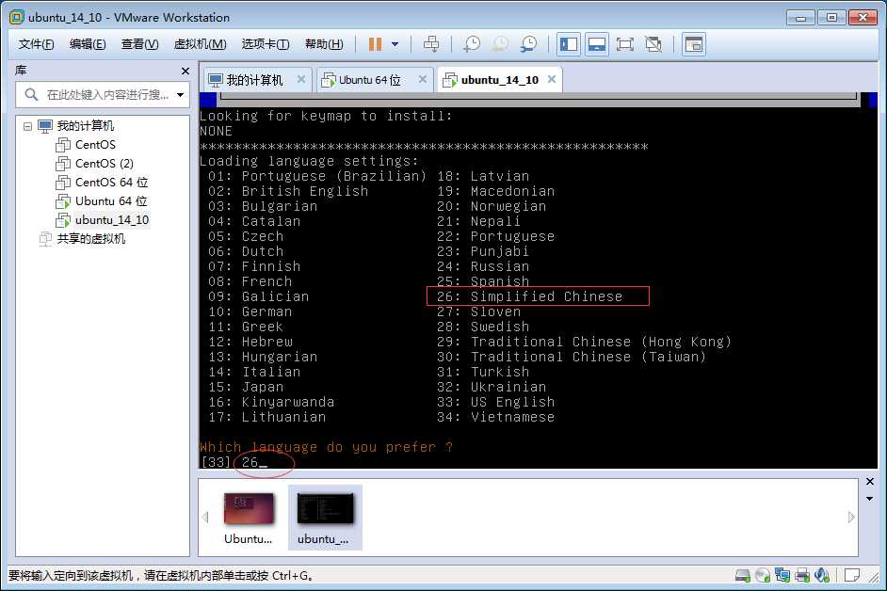Minimize the VMware Workstation window

(800, 18)
